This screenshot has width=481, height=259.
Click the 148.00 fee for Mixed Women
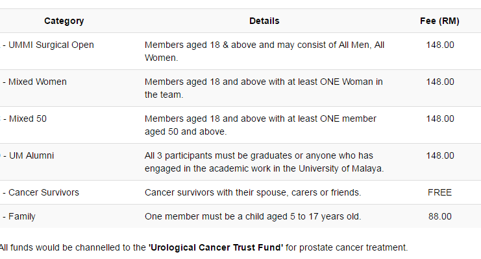tap(440, 82)
